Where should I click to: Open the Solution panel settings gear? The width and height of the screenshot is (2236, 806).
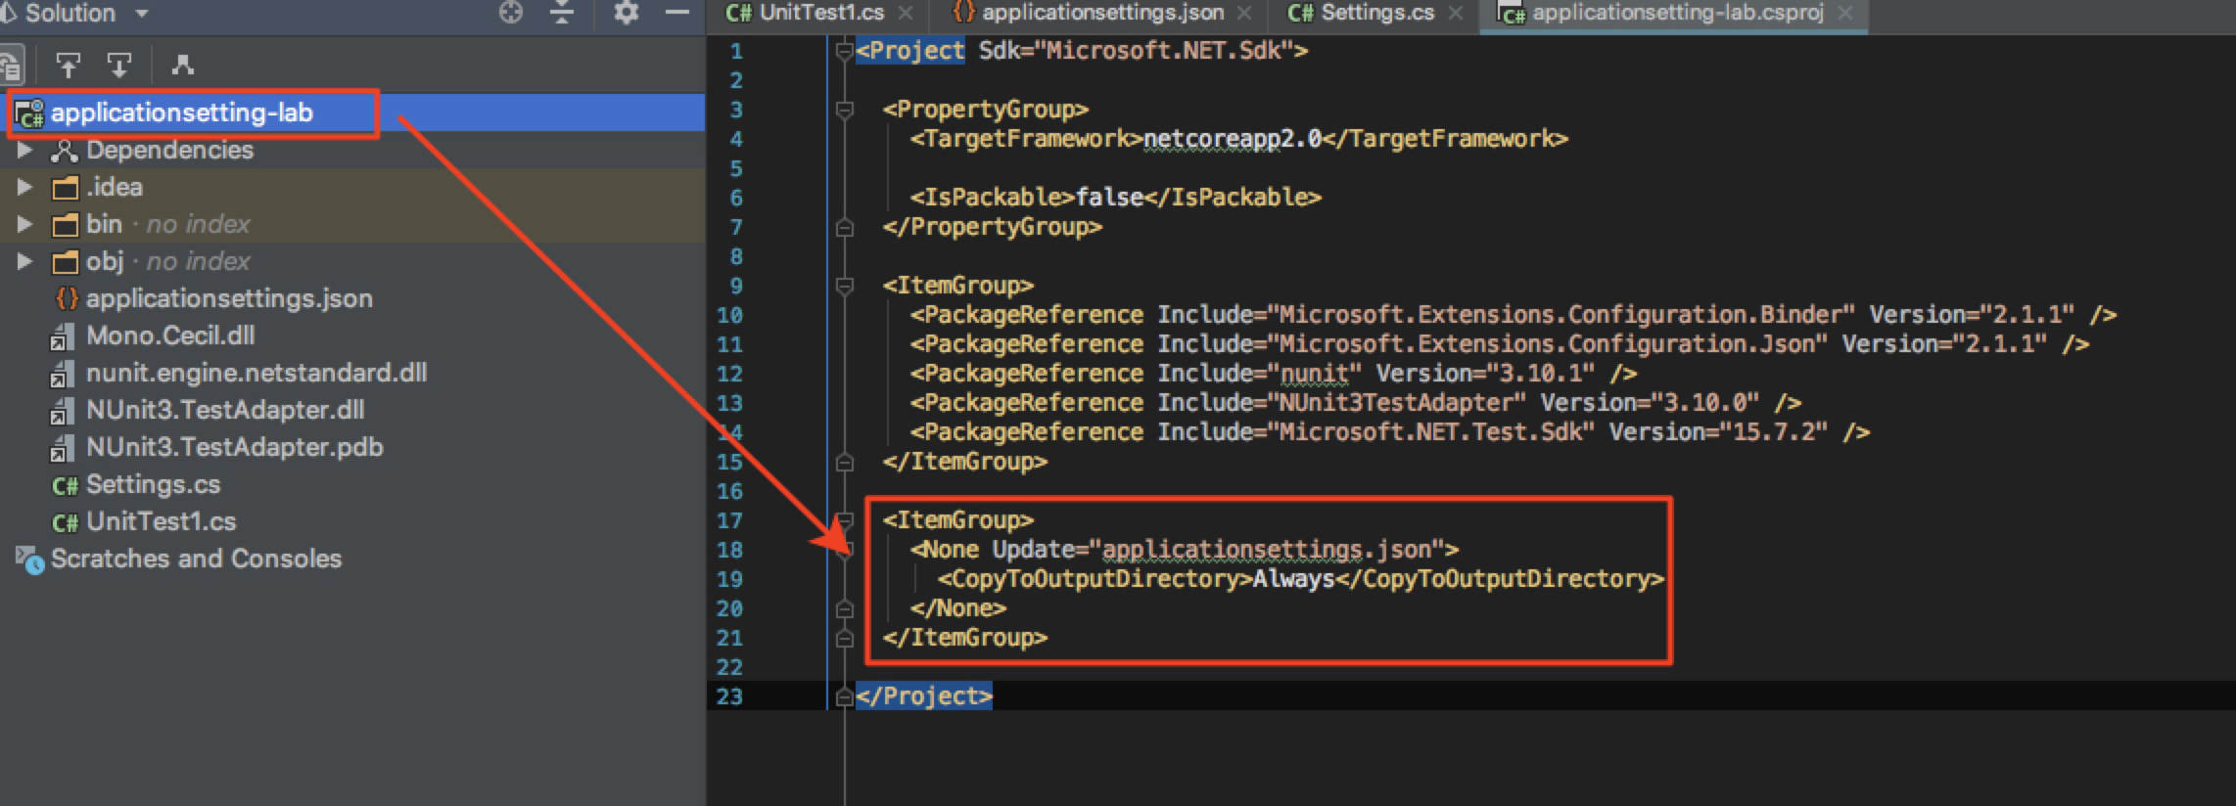point(626,13)
